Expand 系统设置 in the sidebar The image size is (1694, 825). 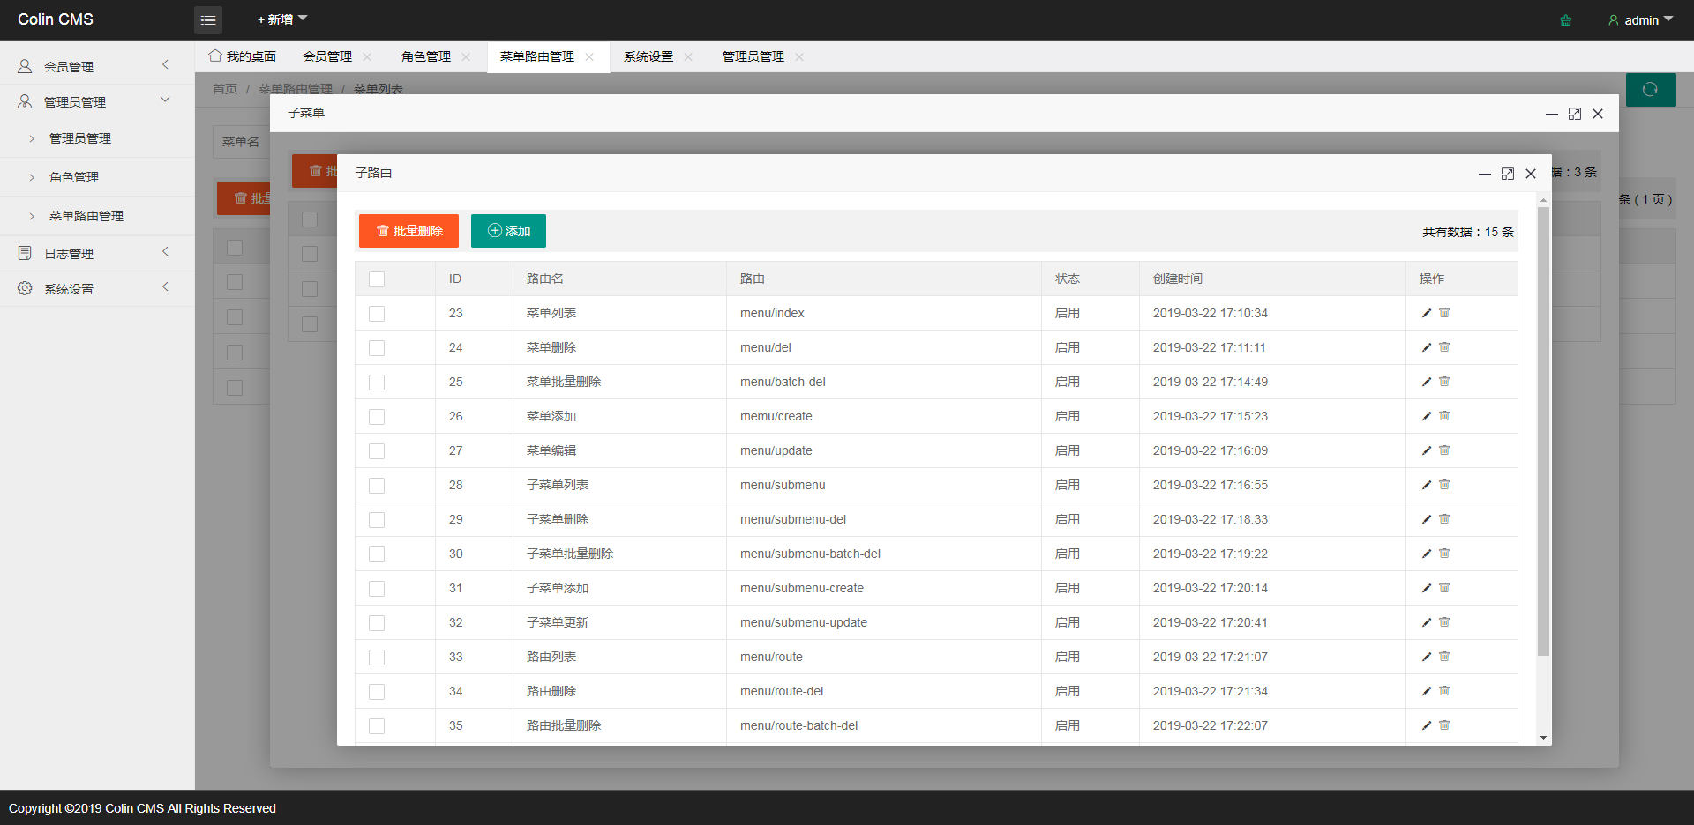pos(97,288)
